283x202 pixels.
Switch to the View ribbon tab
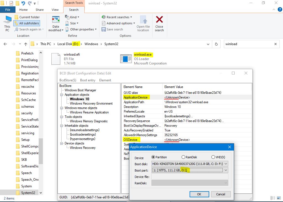click(x=55, y=10)
